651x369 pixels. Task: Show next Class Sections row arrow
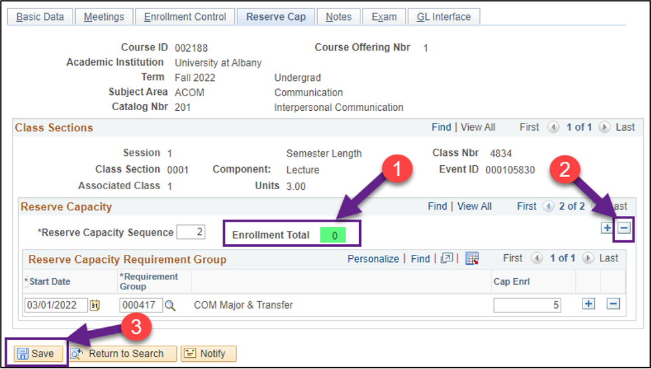604,127
